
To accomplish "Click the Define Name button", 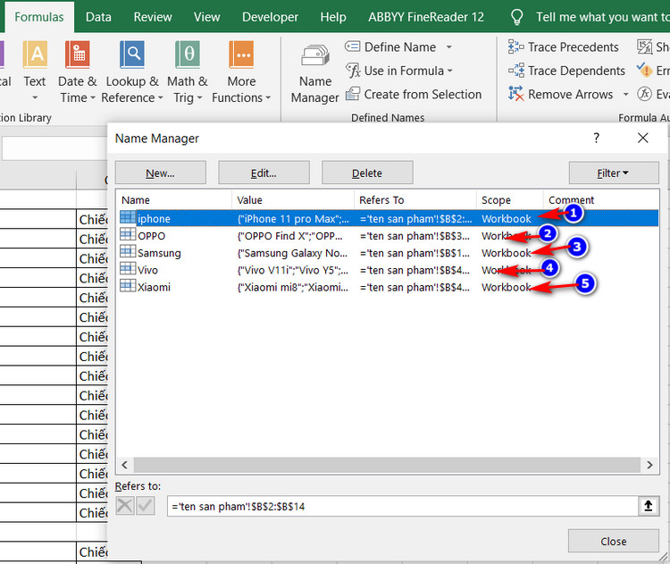I will tap(390, 46).
